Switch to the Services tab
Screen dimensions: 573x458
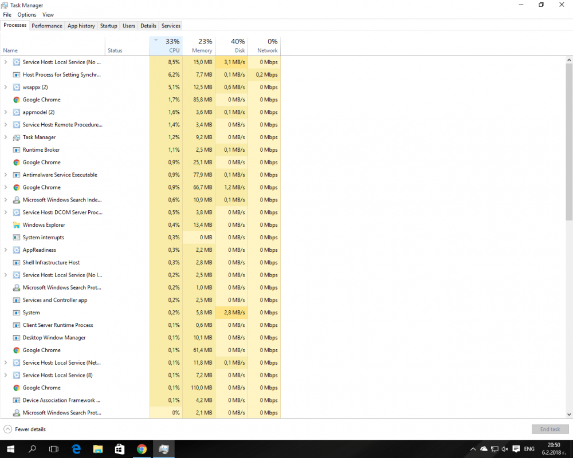171,26
